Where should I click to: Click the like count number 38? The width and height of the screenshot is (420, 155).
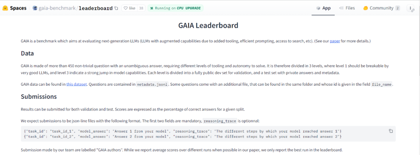[141, 8]
